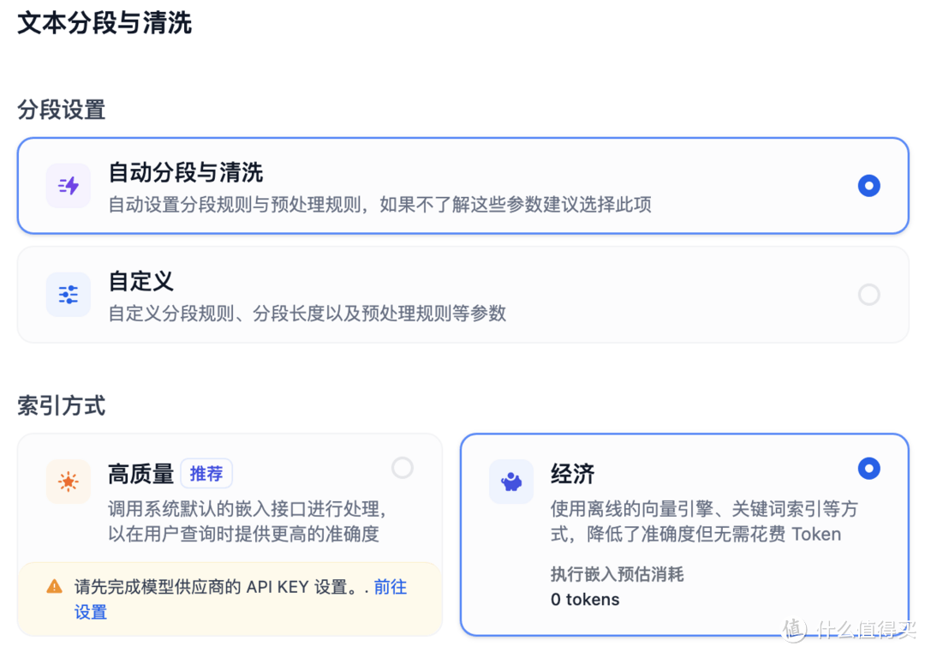
Task: Click the 执行嵌入预估消耗 label
Action: click(617, 574)
